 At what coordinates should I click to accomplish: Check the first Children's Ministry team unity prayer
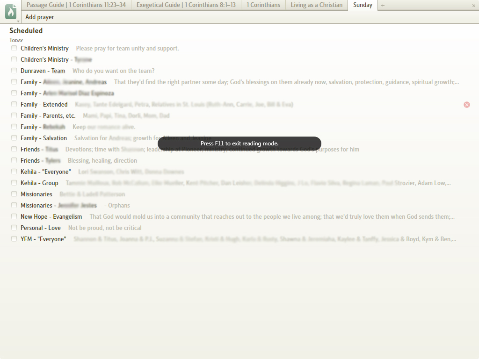point(14,48)
